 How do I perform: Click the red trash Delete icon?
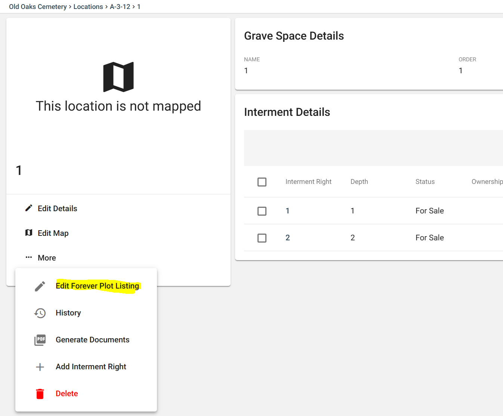(x=40, y=394)
